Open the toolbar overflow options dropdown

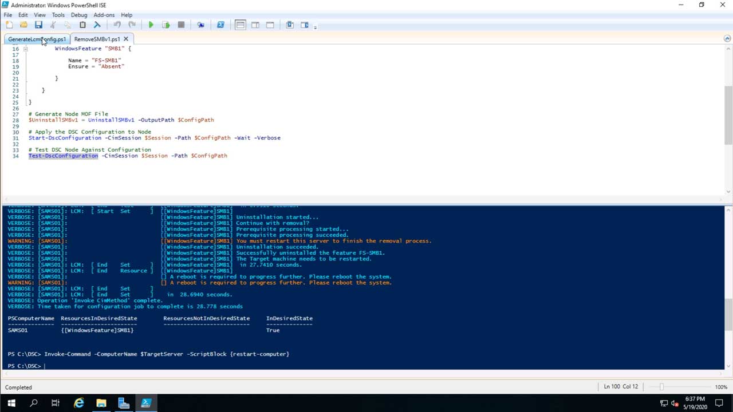click(316, 26)
